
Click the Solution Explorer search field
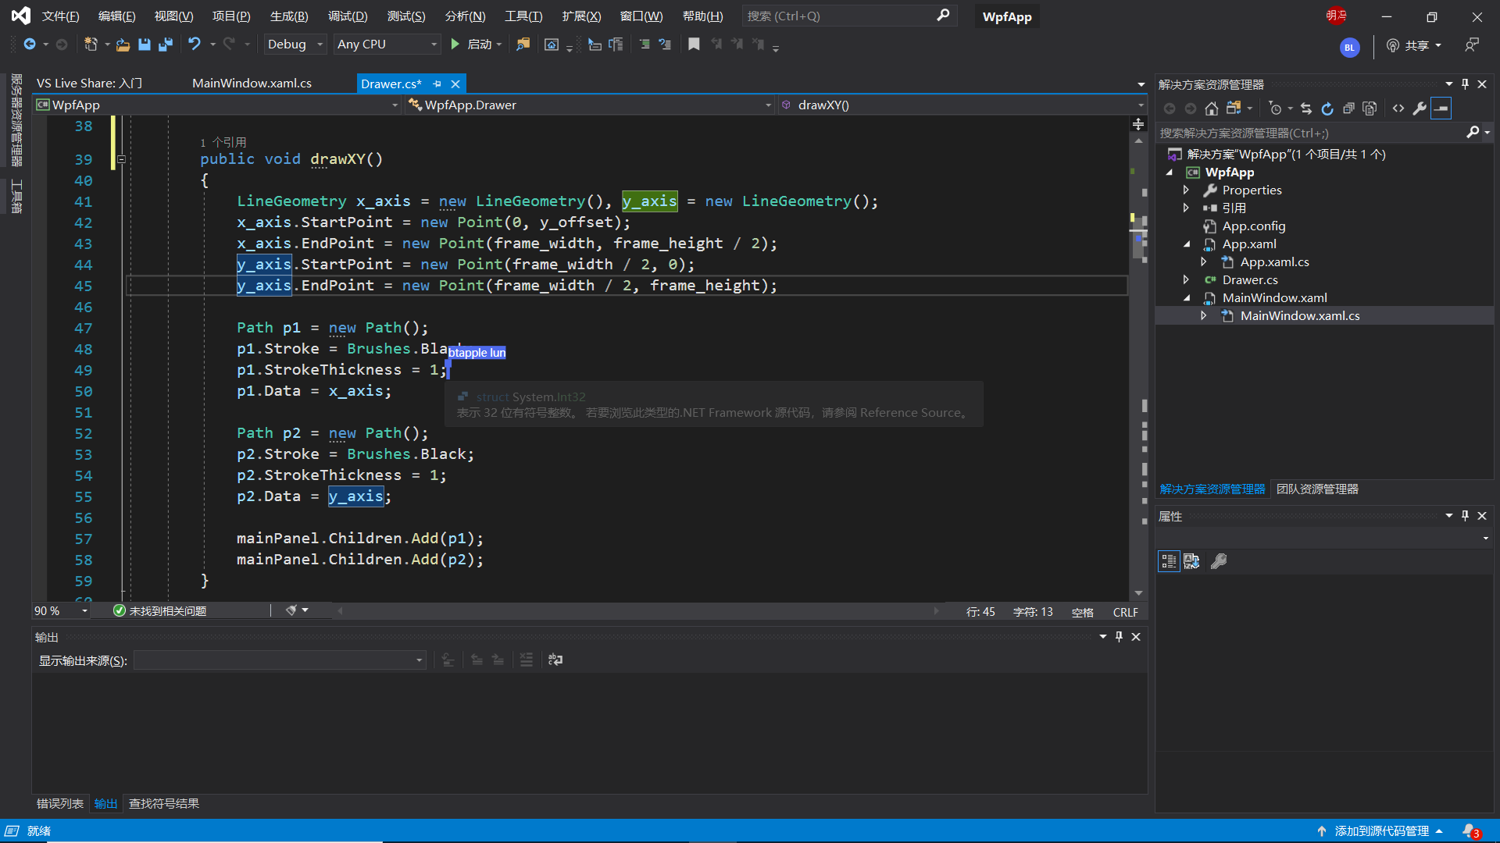pyautogui.click(x=1312, y=133)
